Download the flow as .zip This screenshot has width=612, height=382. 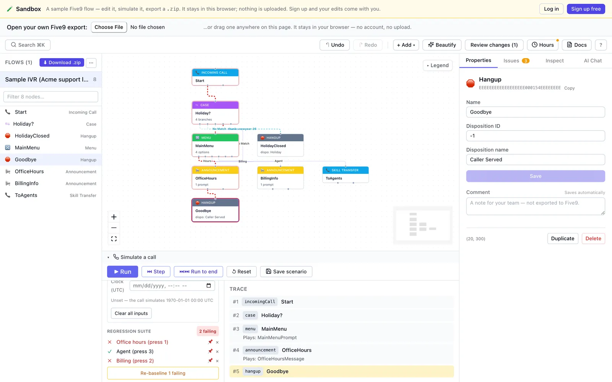[62, 63]
